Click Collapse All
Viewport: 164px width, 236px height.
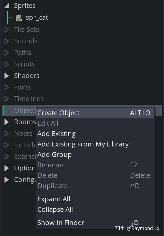55,209
